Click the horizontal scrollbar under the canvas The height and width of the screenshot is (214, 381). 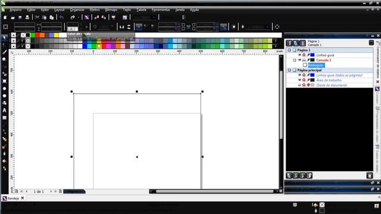coord(215,191)
